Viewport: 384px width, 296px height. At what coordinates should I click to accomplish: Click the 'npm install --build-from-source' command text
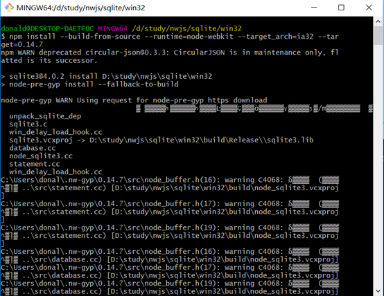(75, 37)
